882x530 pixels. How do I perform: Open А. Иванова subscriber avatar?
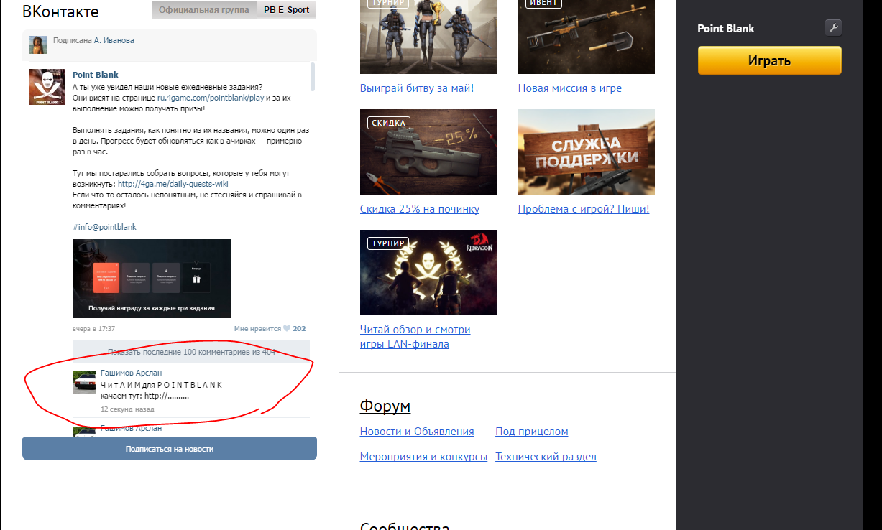tap(38, 45)
